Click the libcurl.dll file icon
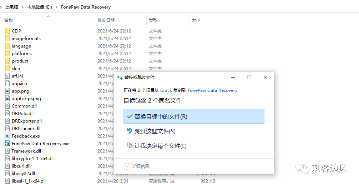359x184 pixels. pyautogui.click(x=7, y=166)
